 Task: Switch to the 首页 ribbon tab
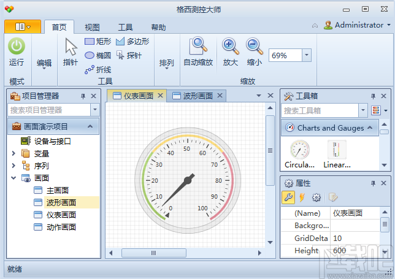(59, 27)
